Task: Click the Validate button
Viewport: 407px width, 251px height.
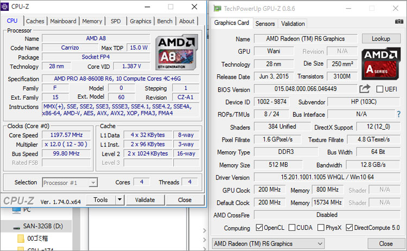Action: pos(145,199)
